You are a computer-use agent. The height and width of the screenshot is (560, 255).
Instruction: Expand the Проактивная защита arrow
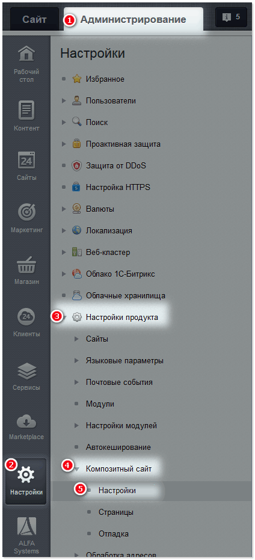pos(64,144)
